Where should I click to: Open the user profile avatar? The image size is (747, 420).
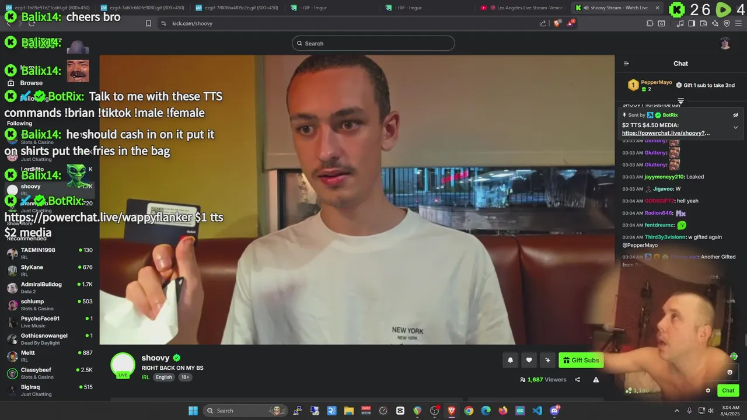pos(725,43)
